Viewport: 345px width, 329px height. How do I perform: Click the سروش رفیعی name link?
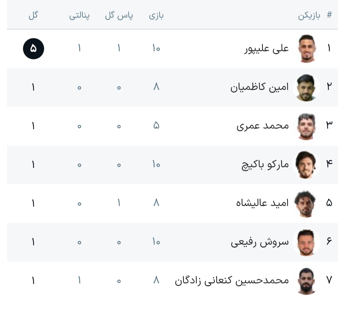(x=260, y=242)
